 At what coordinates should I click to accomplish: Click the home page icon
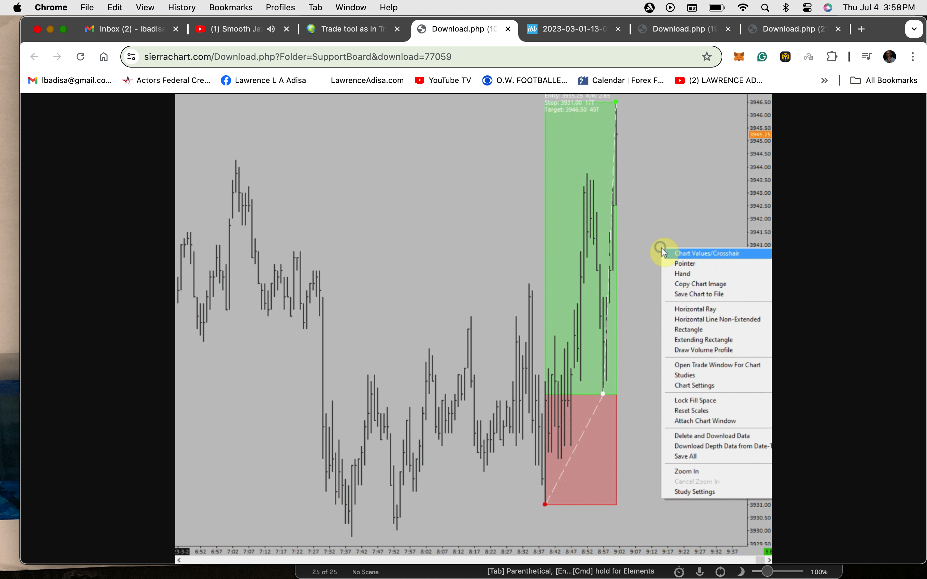(x=103, y=57)
